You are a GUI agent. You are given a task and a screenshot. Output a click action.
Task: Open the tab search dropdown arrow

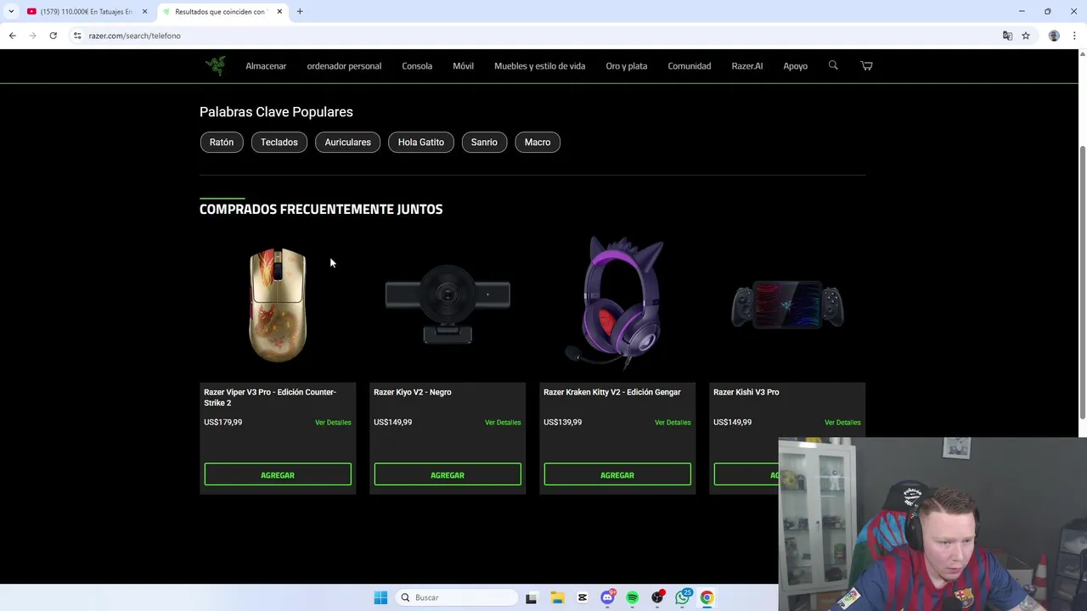pyautogui.click(x=11, y=12)
